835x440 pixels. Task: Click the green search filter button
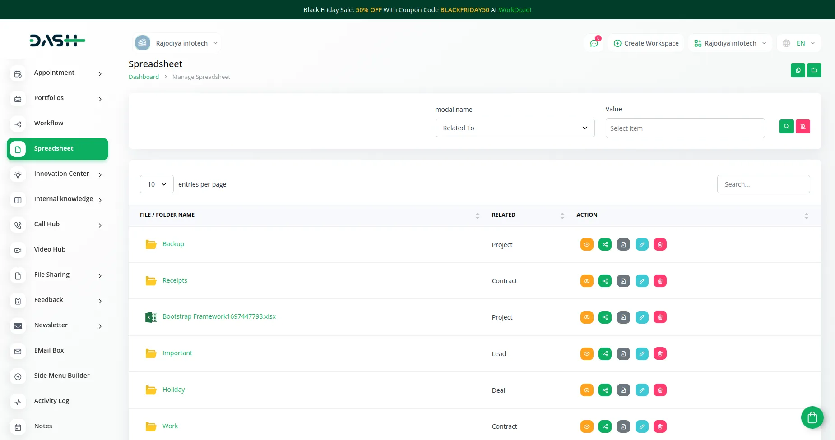point(787,127)
